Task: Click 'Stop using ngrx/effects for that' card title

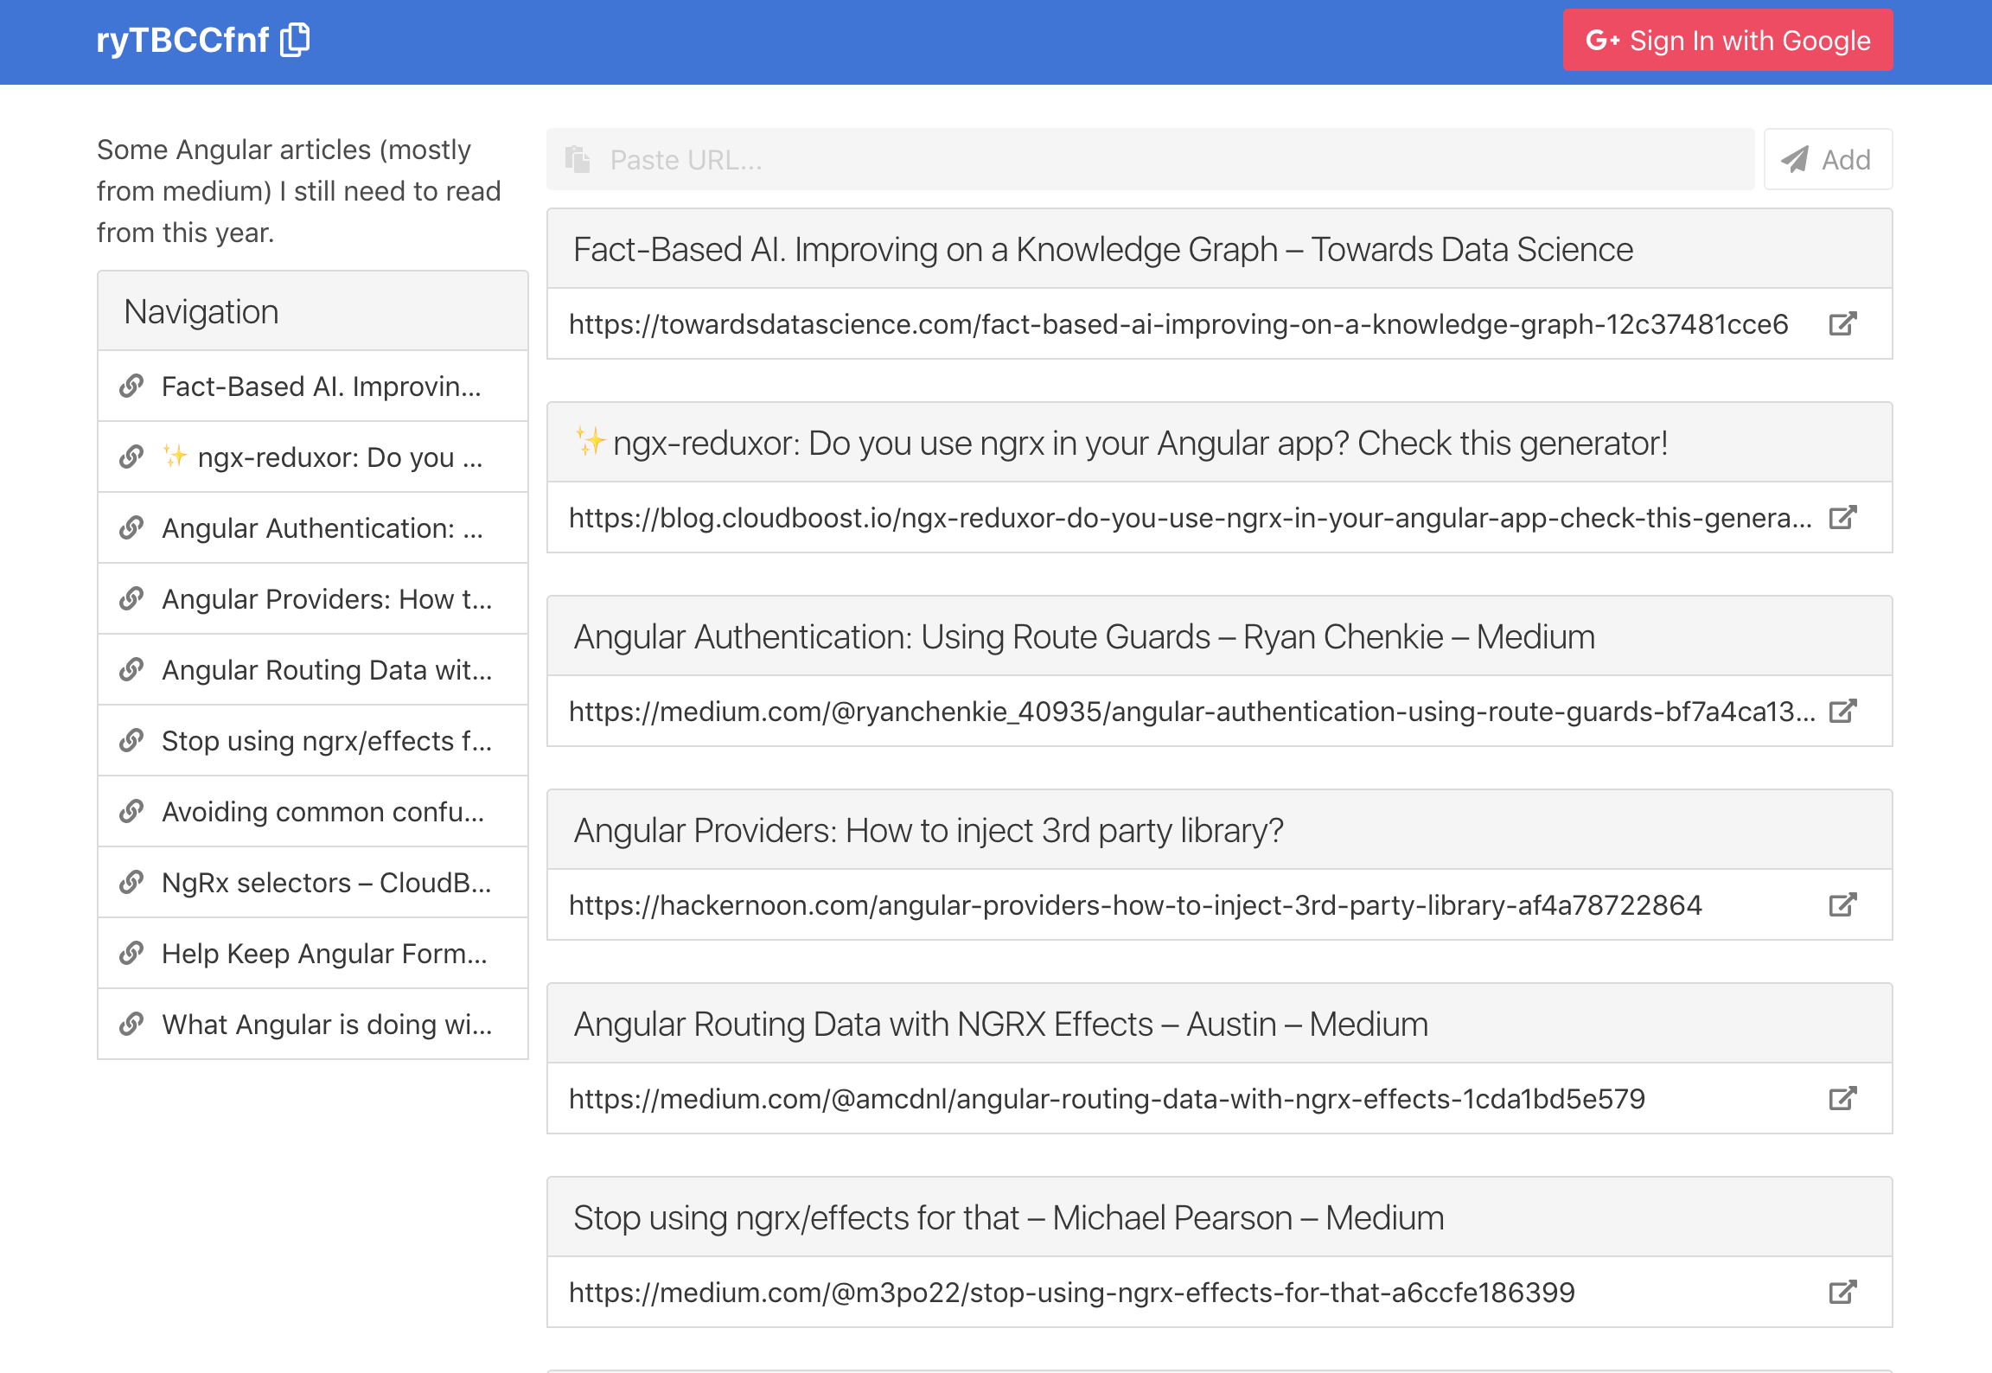Action: tap(1009, 1217)
